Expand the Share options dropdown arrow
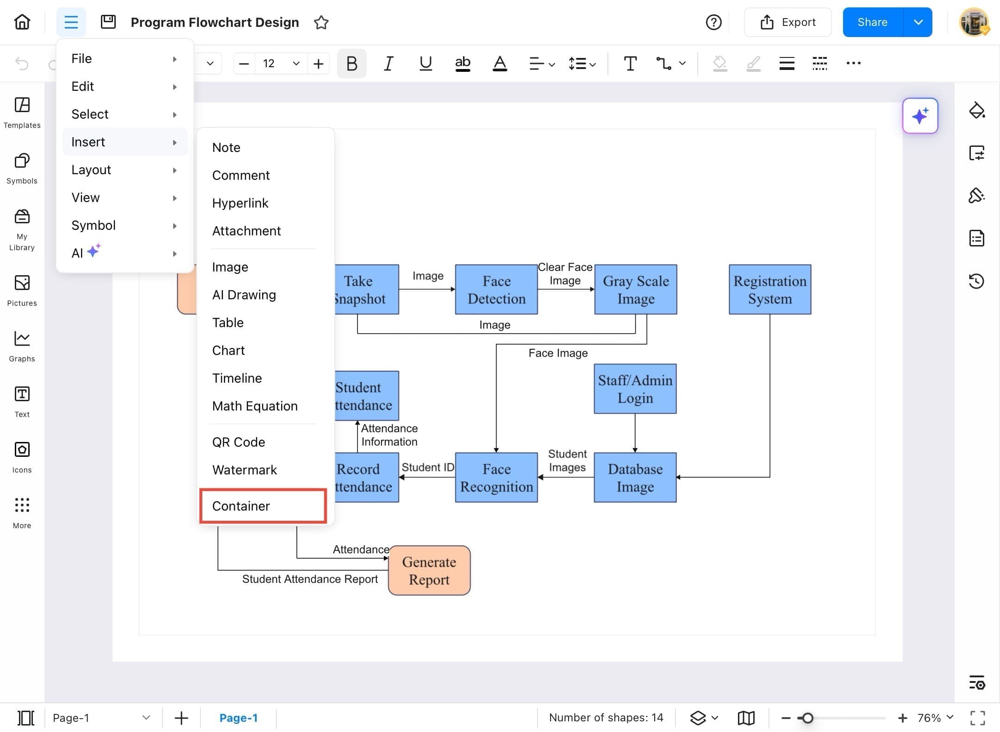 918,22
